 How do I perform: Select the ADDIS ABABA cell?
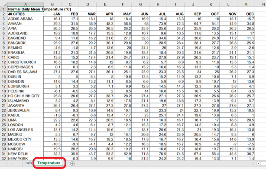pos(26,19)
